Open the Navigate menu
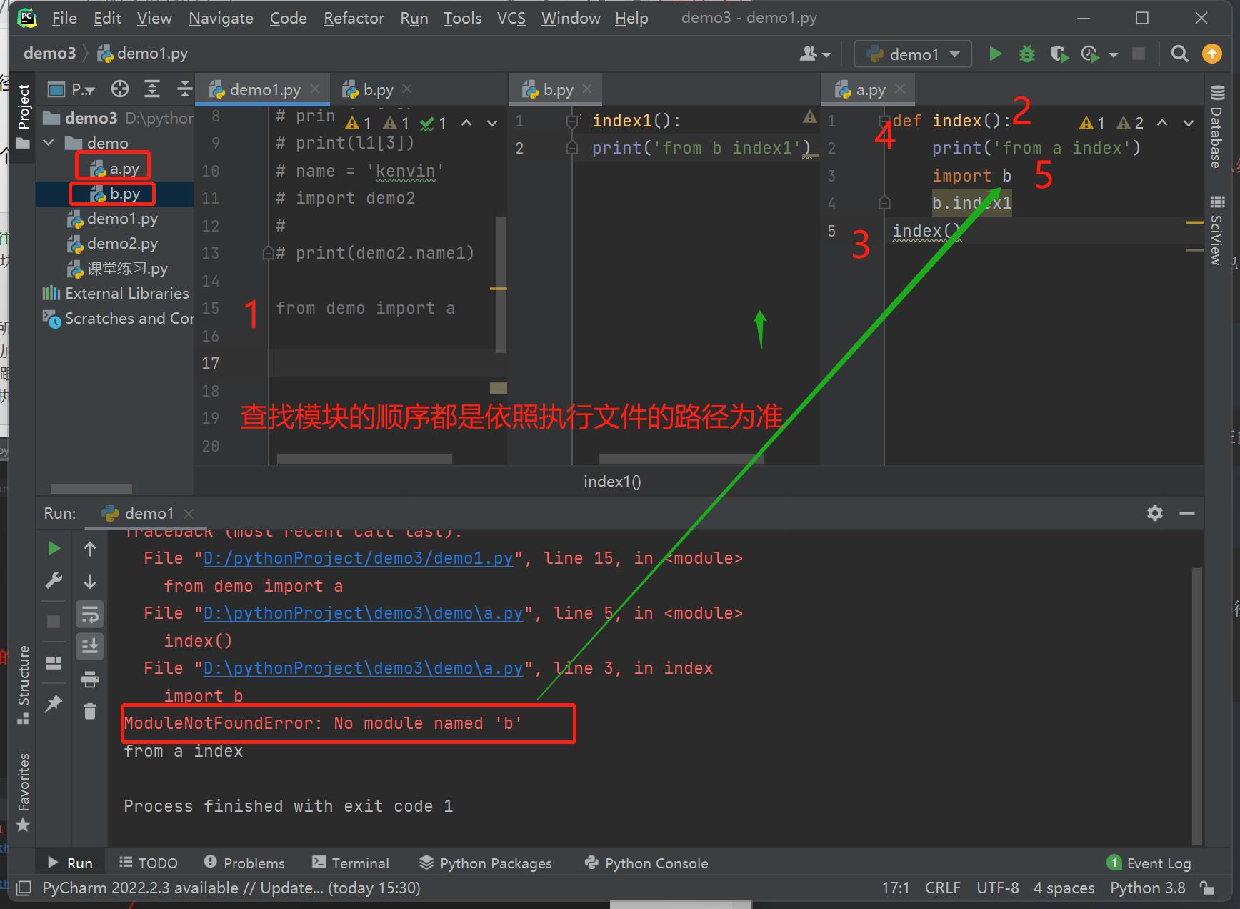 (x=221, y=18)
